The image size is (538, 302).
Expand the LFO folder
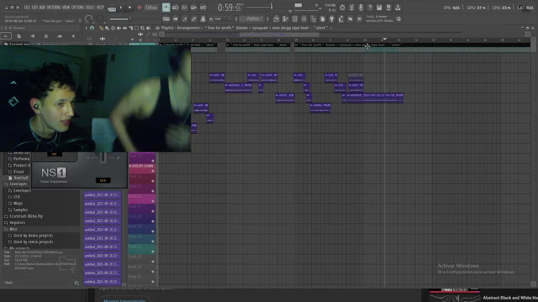point(16,197)
